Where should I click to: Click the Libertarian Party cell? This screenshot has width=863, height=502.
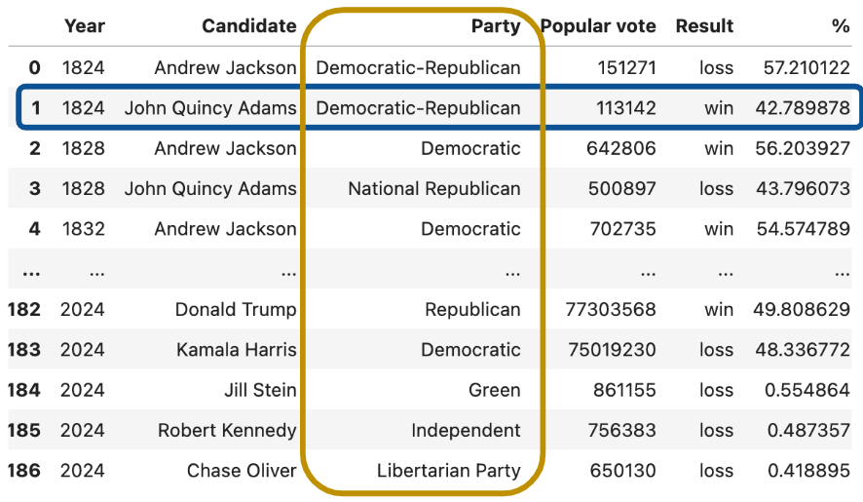pos(448,471)
